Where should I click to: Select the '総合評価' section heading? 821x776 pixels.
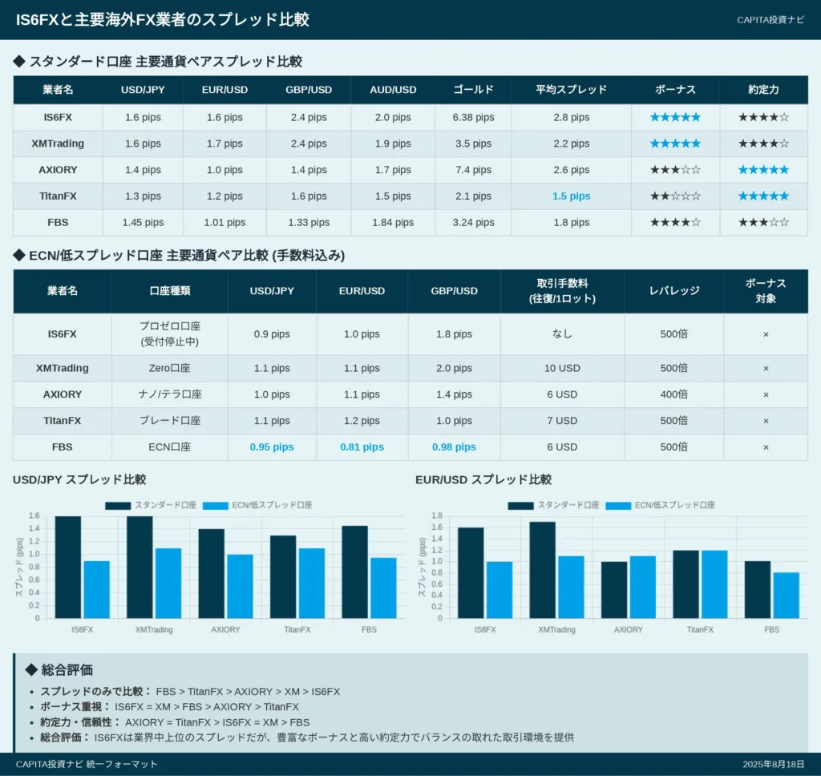pyautogui.click(x=59, y=669)
